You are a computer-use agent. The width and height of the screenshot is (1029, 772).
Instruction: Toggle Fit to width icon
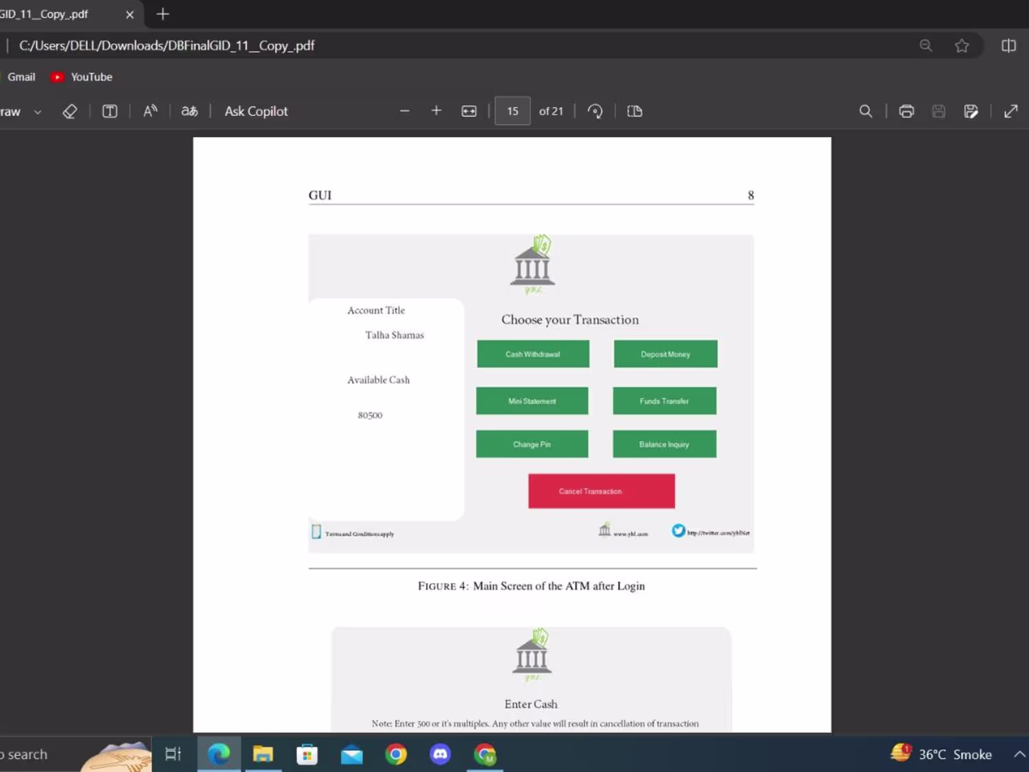(469, 111)
